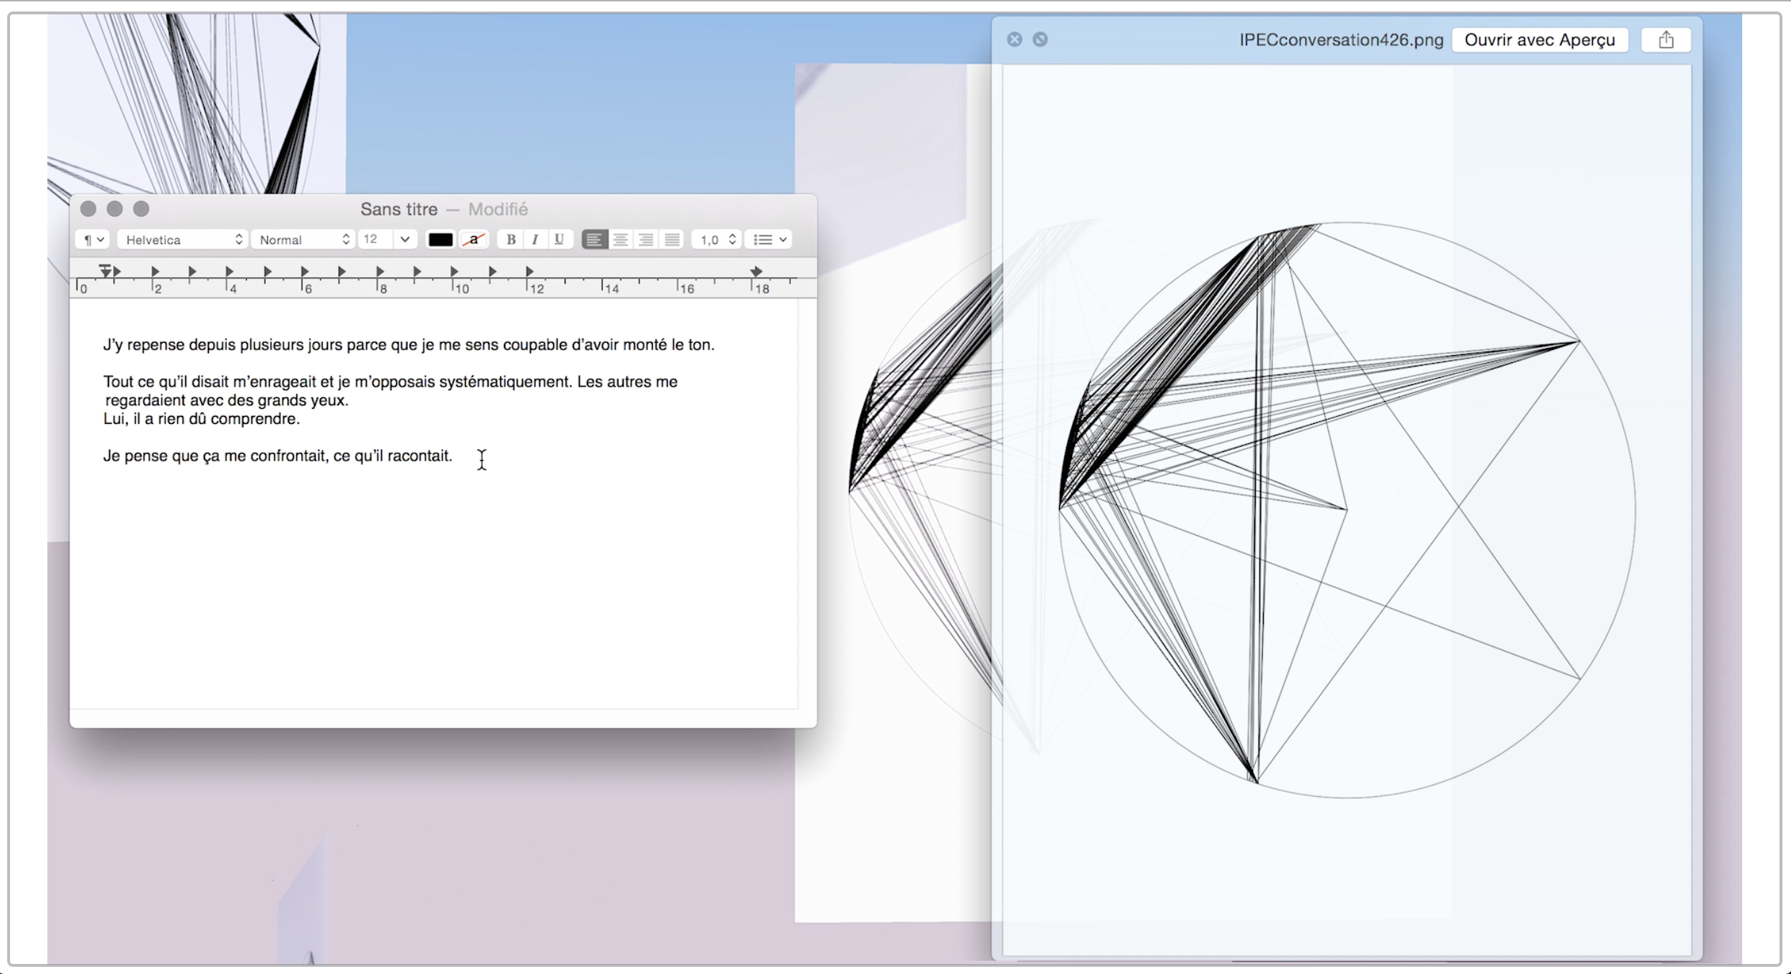The width and height of the screenshot is (1791, 974).
Task: Expand the font size 12 combo box
Action: 405,240
